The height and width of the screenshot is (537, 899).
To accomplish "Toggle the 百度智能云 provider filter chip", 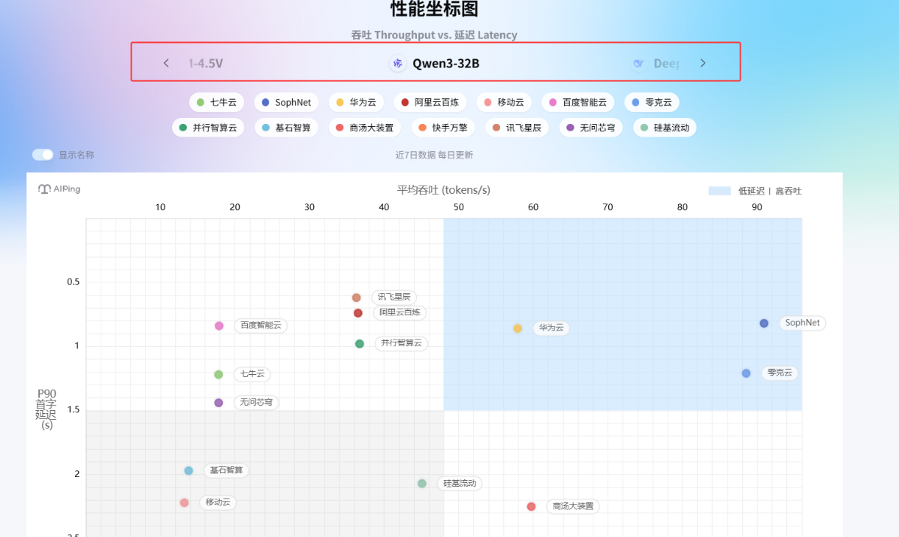I will (578, 102).
